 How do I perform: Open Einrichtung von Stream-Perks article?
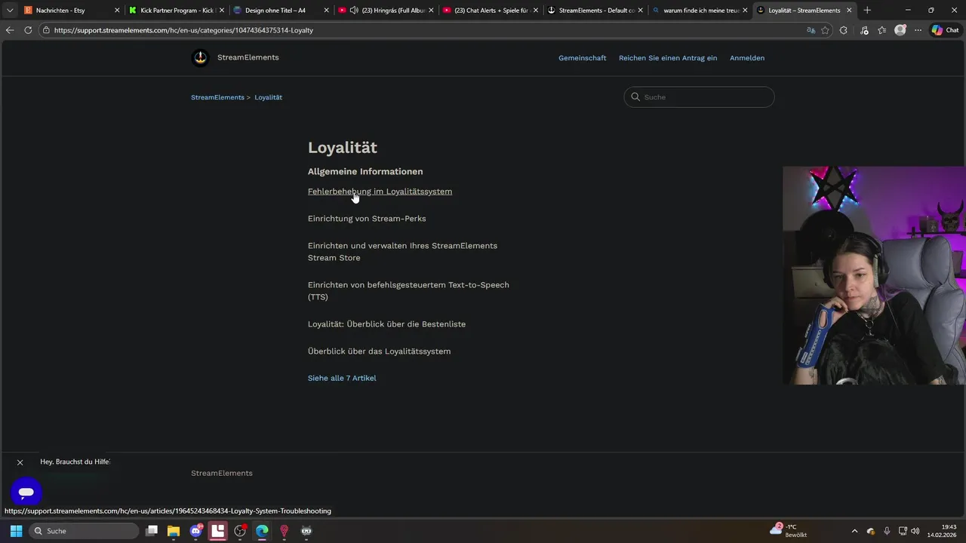(367, 219)
